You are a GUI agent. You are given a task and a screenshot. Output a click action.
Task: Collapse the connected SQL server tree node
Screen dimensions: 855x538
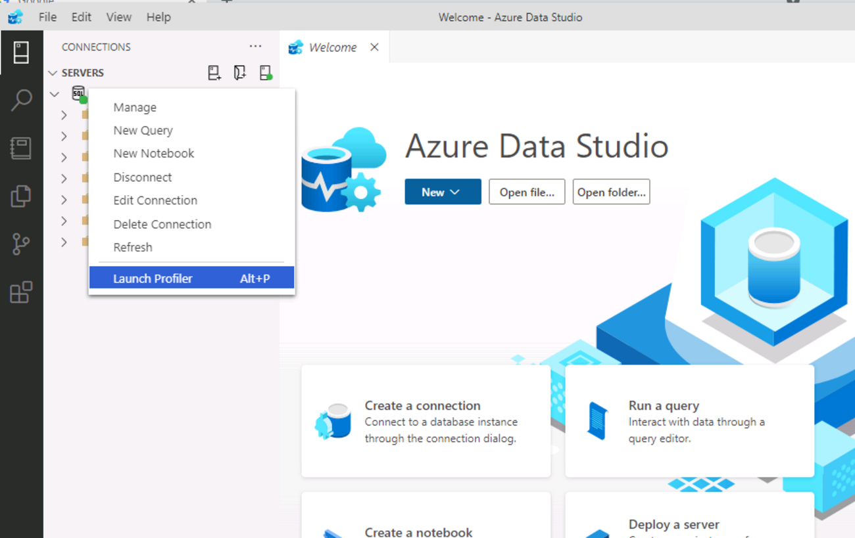(x=55, y=93)
